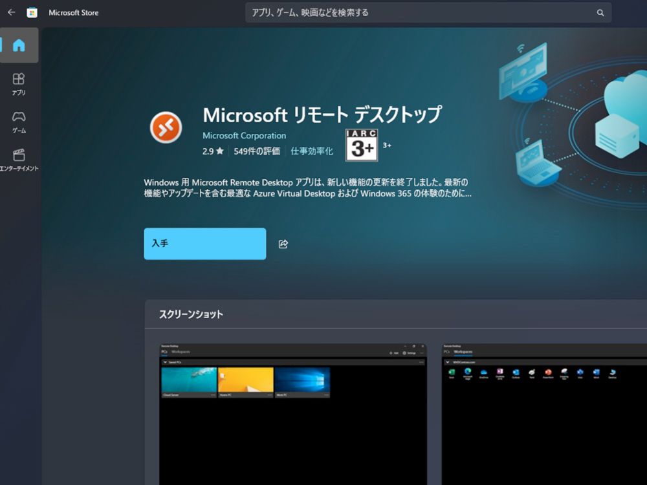Click the スクリーンショット section heading
The image size is (647, 485).
(x=191, y=314)
